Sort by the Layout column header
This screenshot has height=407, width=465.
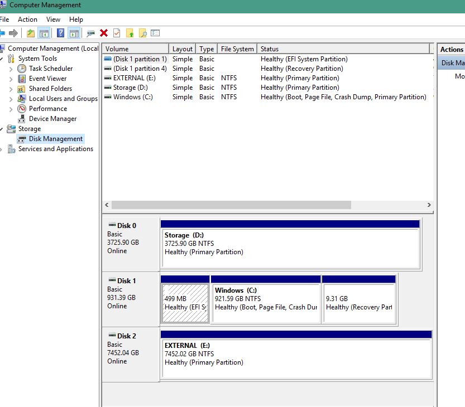click(182, 49)
